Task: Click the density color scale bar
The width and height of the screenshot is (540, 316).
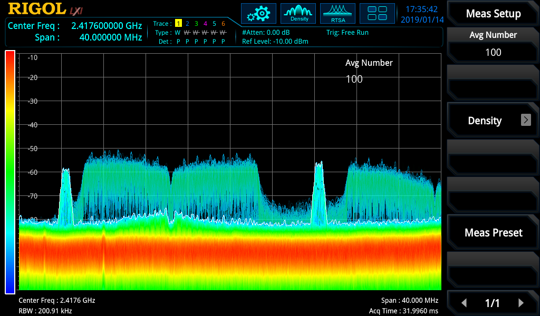Action: click(10, 172)
